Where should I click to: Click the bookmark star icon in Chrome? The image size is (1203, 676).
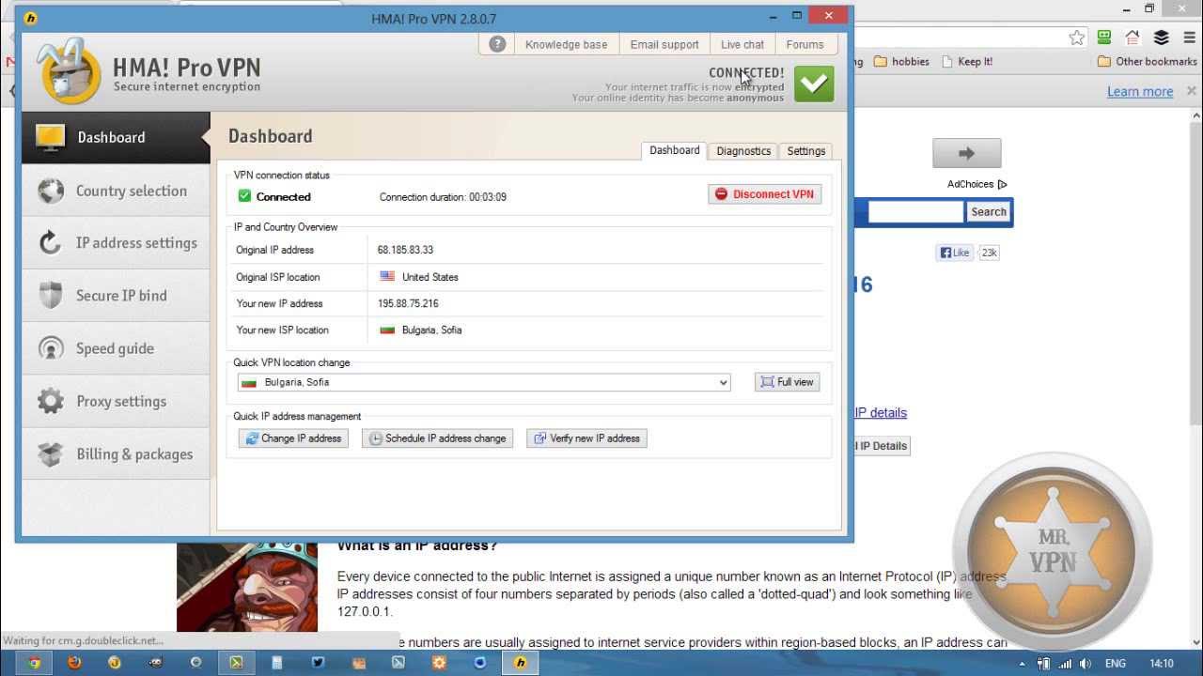[1077, 38]
